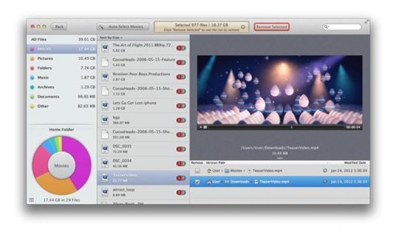Click file icon for bgp
Viewport: 396px width, 241px height.
(105, 120)
